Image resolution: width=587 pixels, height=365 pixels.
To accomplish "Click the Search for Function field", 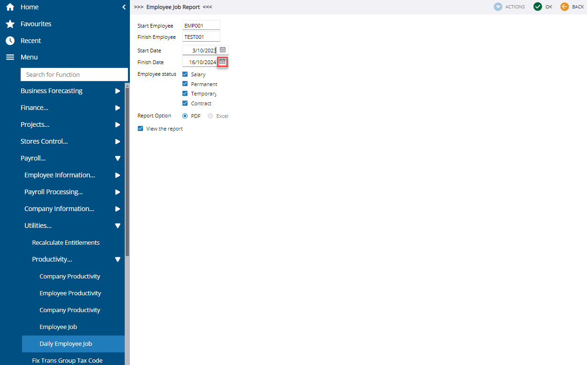I will tap(74, 74).
